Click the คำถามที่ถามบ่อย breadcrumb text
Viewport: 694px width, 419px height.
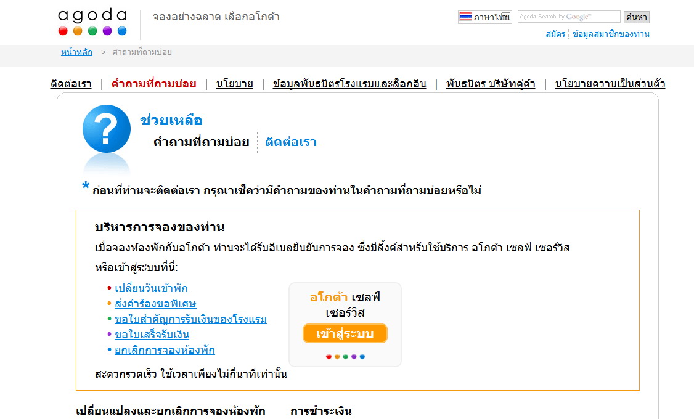pyautogui.click(x=142, y=52)
